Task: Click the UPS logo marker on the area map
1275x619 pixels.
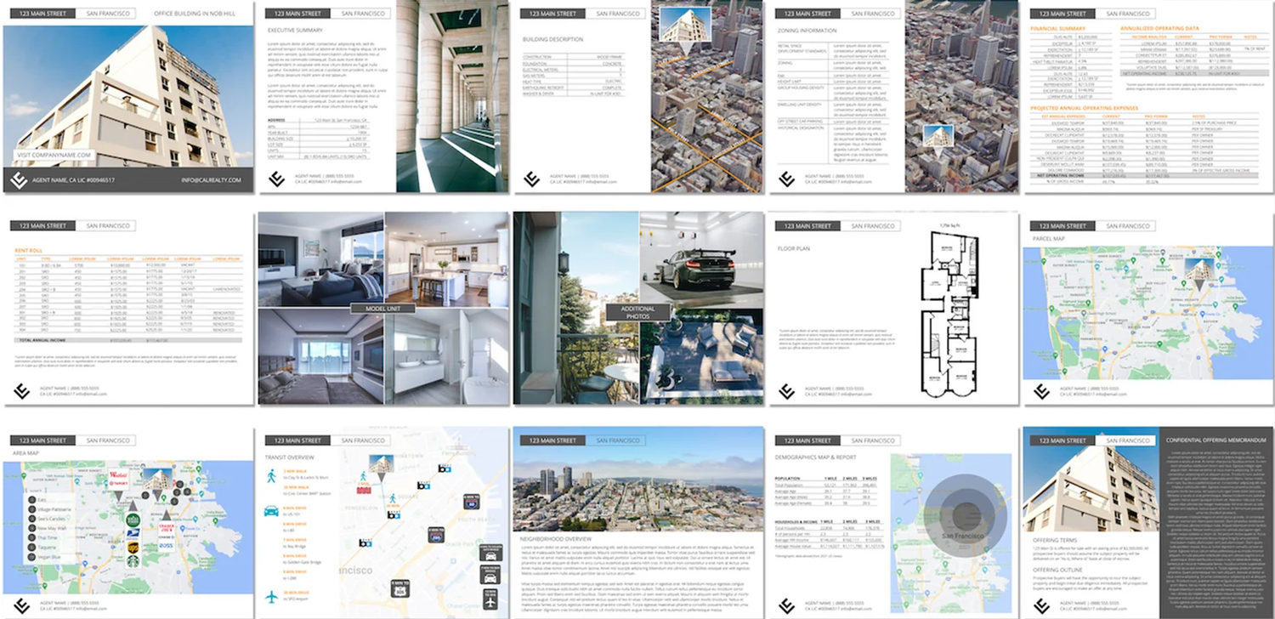Action: pos(132,547)
